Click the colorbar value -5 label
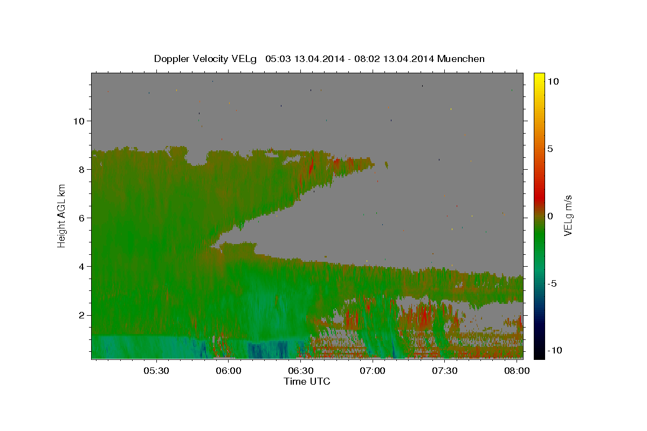Image resolution: width=647 pixels, height=431 pixels. 553,283
